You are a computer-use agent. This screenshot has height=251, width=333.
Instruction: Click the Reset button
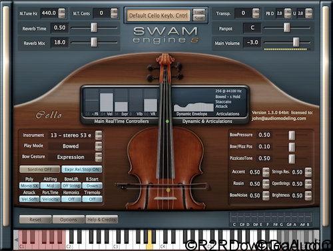(35, 220)
